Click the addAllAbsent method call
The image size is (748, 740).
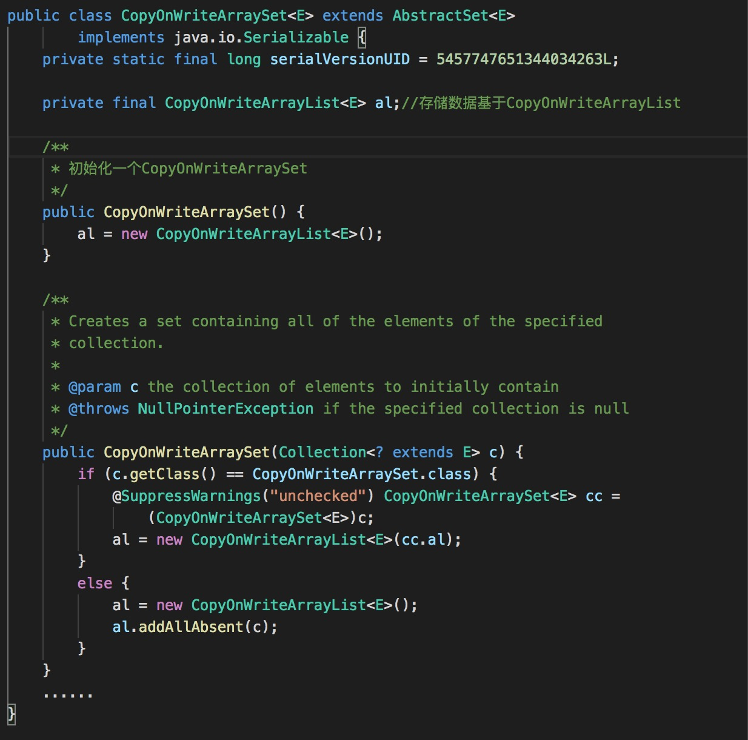pos(190,627)
